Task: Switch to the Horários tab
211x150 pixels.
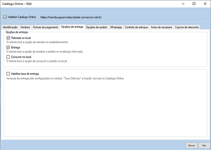Action: coord(25,27)
